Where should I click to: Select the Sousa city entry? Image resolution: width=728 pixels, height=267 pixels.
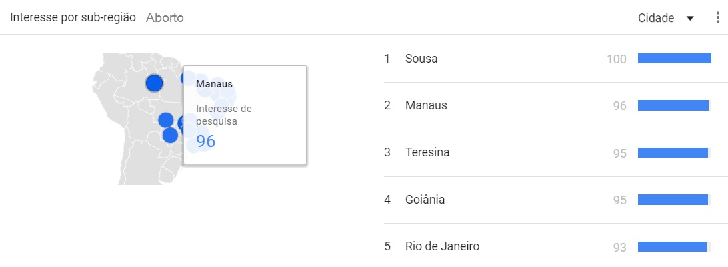(421, 59)
